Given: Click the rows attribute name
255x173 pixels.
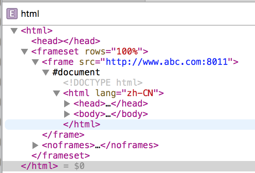Looking at the screenshot, I should click(95, 52).
